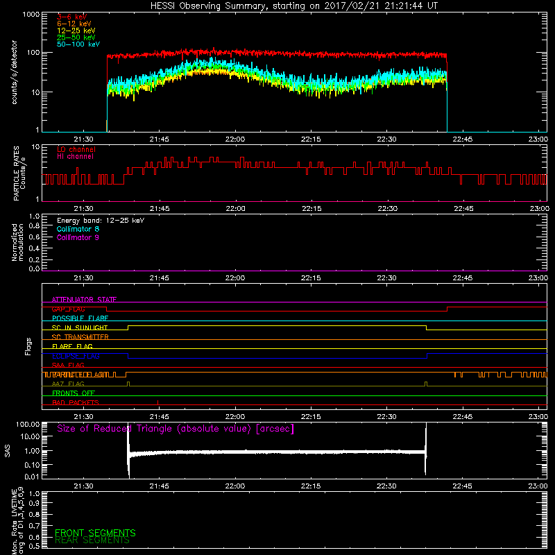Image resolution: width=555 pixels, height=555 pixels.
Task: Click the Size of Reduced Triangle caption
Action: tap(176, 429)
